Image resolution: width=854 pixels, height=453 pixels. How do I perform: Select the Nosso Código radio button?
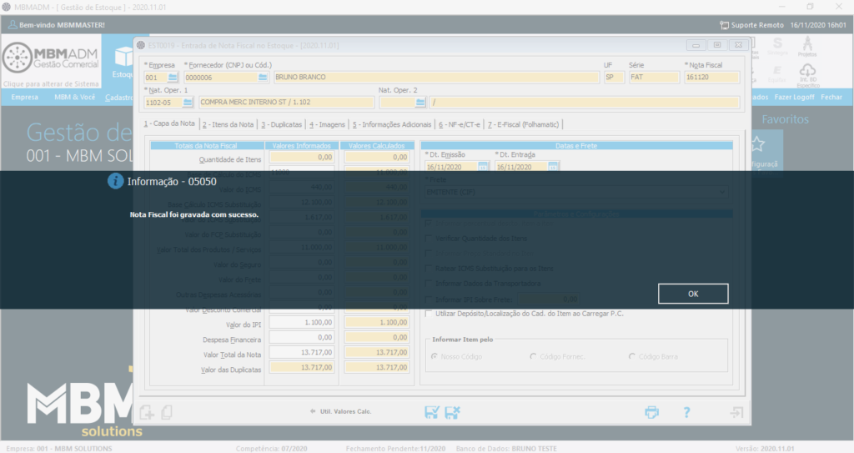coord(435,356)
